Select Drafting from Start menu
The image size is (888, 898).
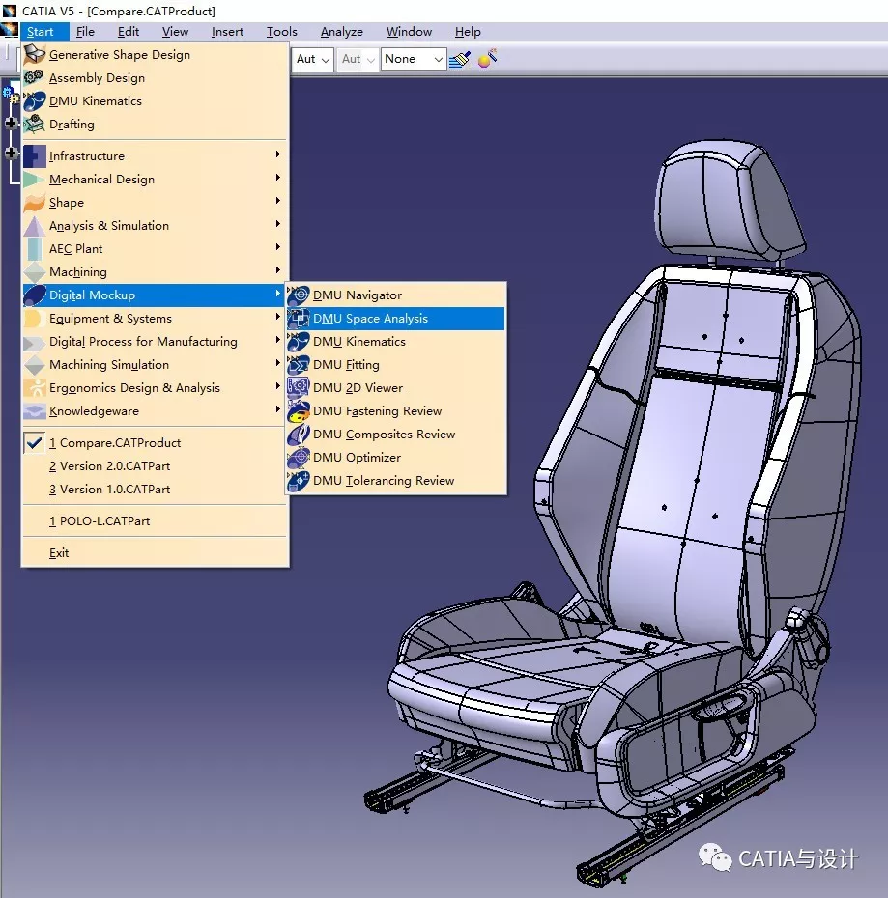[x=72, y=125]
